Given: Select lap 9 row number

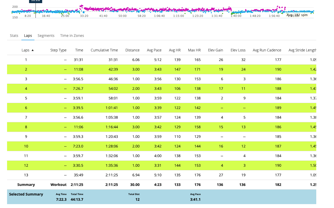Looking at the screenshot, I should [x=26, y=137].
